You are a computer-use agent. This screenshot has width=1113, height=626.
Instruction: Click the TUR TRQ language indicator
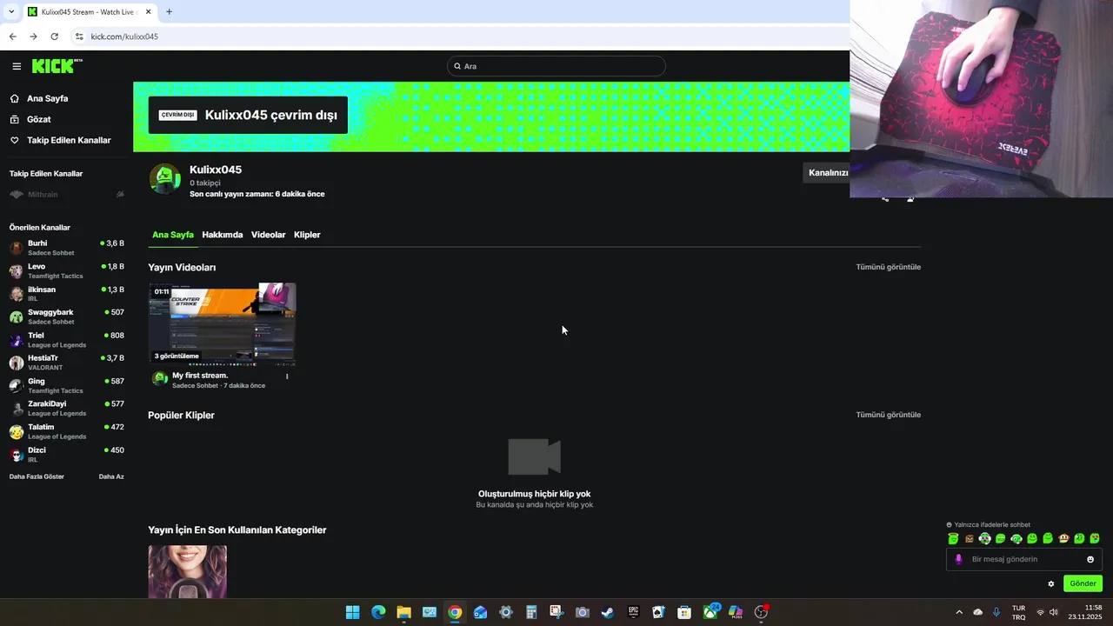tap(1018, 612)
